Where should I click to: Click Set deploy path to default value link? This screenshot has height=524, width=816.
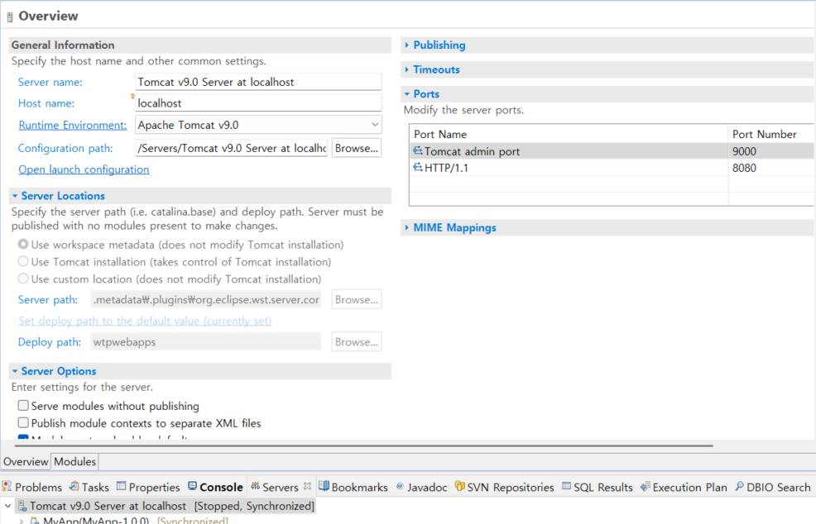[x=145, y=321]
